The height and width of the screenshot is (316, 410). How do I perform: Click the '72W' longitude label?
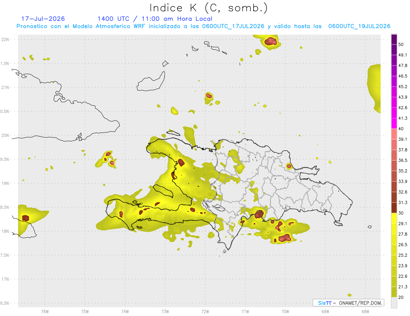tap(205, 311)
